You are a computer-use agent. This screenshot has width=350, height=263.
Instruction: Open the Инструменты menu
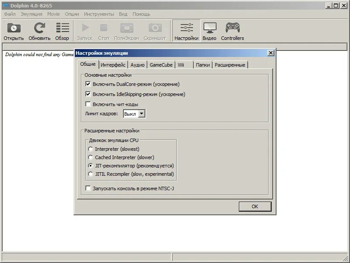pyautogui.click(x=99, y=14)
